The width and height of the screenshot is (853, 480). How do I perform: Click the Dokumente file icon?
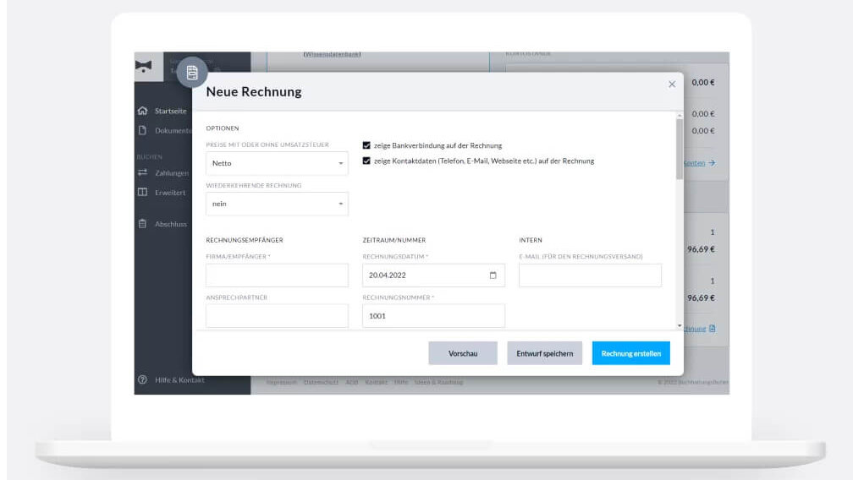[143, 130]
